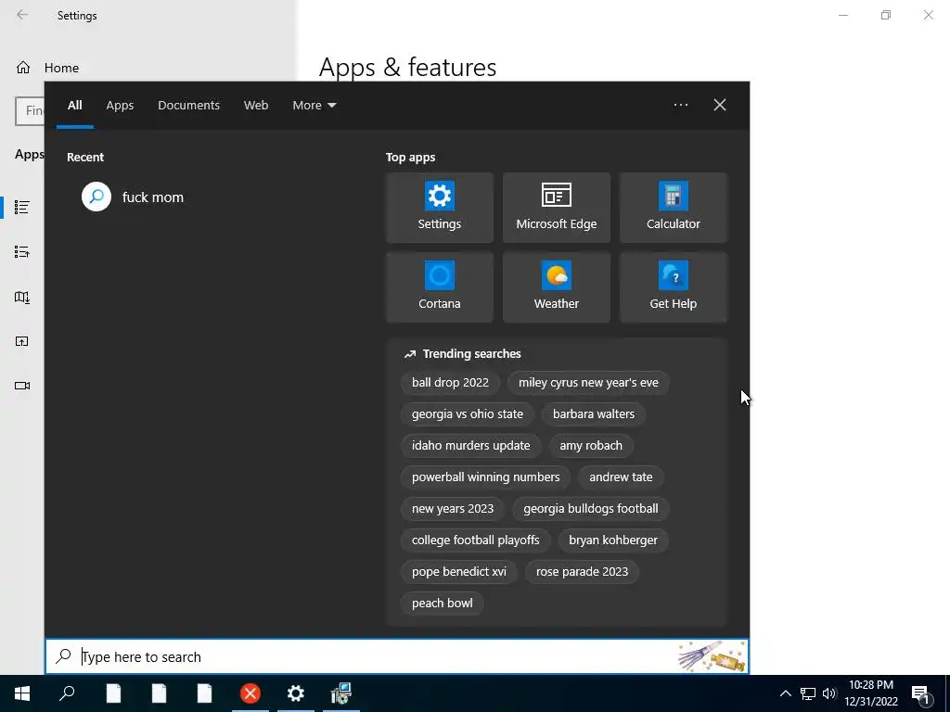Open the Cortana app tile

click(439, 287)
